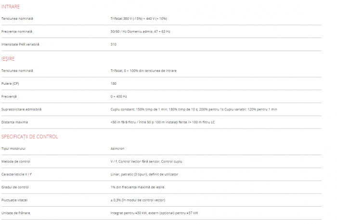Click the INTRARE section heading
This screenshot has height=224, width=337.
click(x=11, y=7)
